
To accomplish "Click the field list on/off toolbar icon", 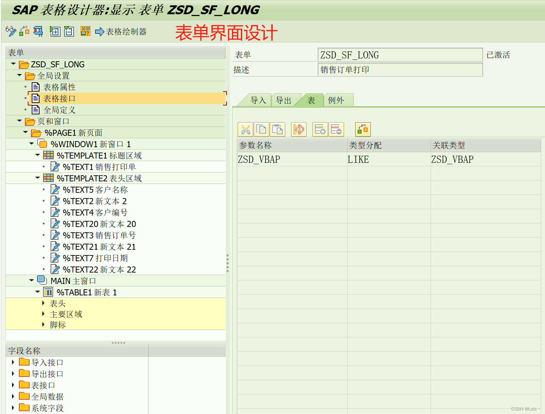I will tap(85, 31).
